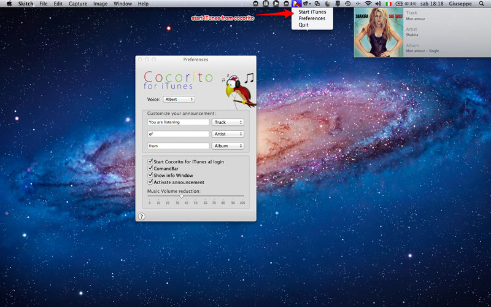This screenshot has width=491, height=307.
Task: Click the Shakira album artwork
Action: tap(379, 33)
